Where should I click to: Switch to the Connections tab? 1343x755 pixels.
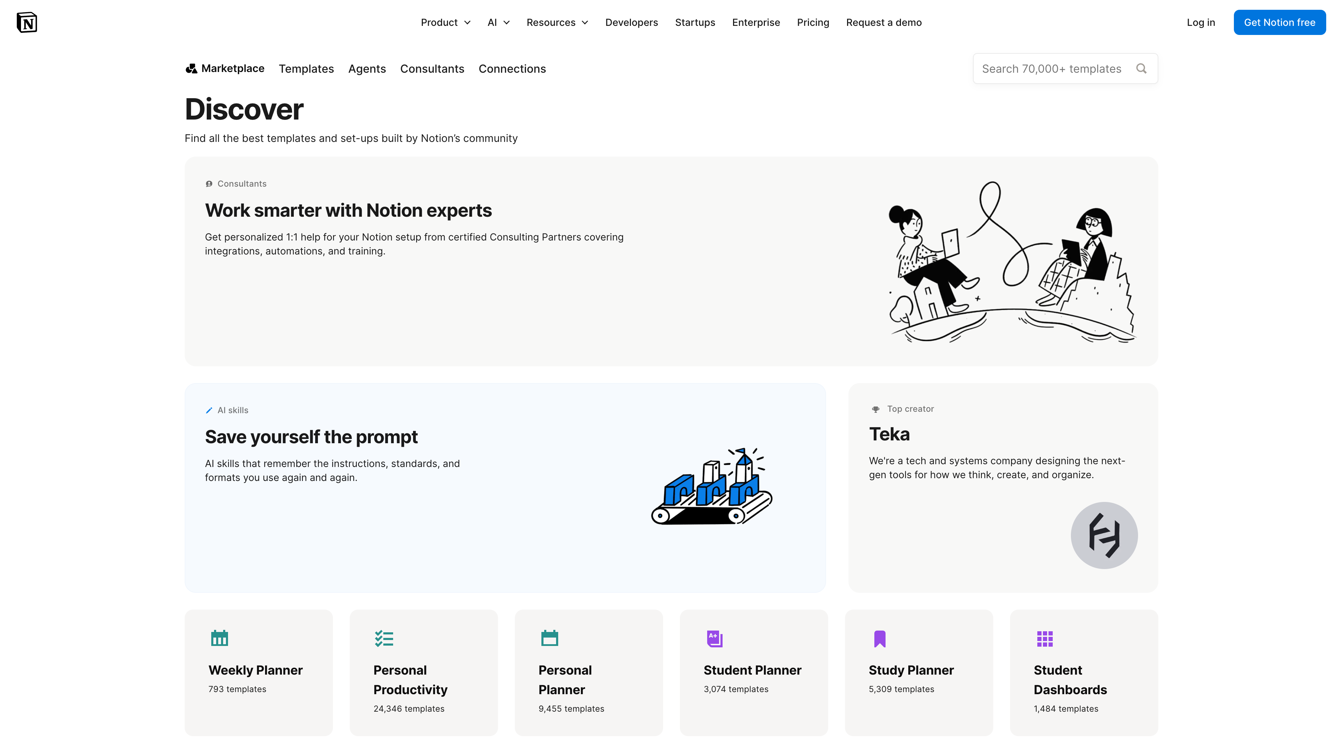(x=512, y=69)
